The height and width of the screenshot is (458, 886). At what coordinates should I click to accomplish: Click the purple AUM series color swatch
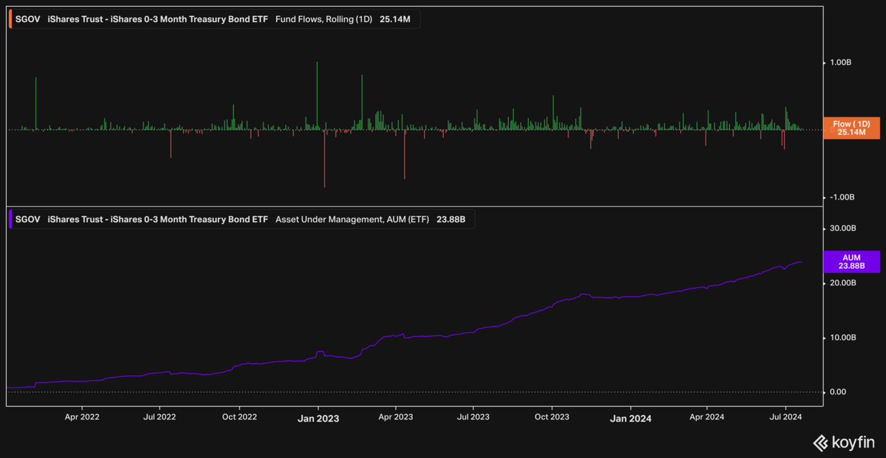[x=10, y=219]
